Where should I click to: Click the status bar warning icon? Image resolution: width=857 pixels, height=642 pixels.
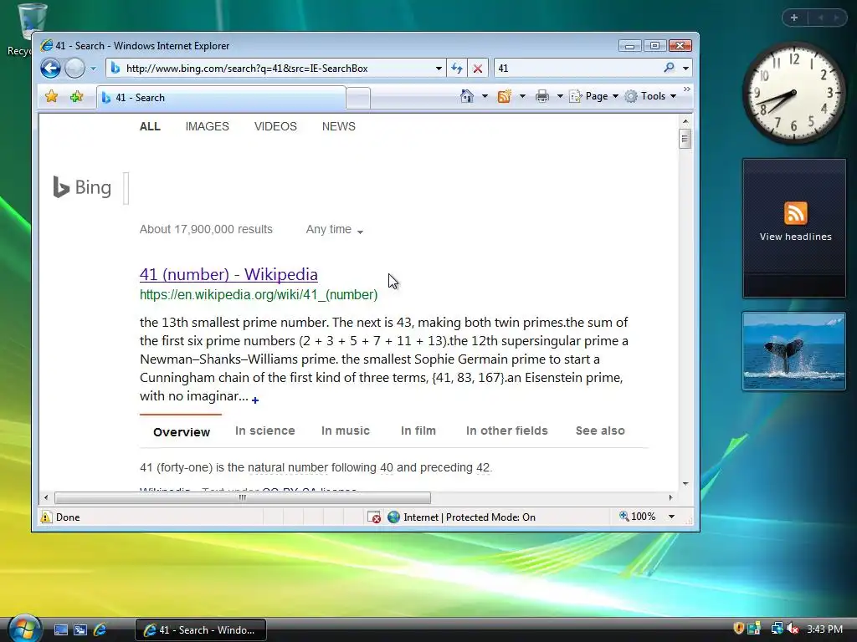pos(47,517)
